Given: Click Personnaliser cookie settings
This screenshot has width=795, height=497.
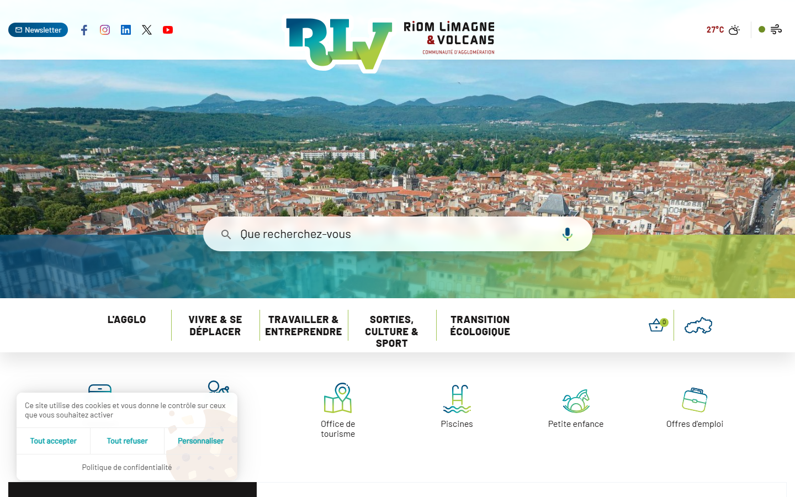Looking at the screenshot, I should [x=201, y=441].
